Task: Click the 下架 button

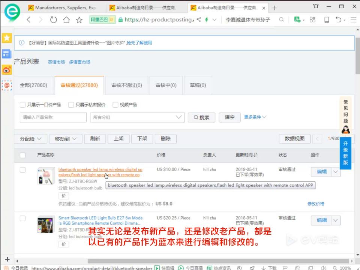Action: 142,139
